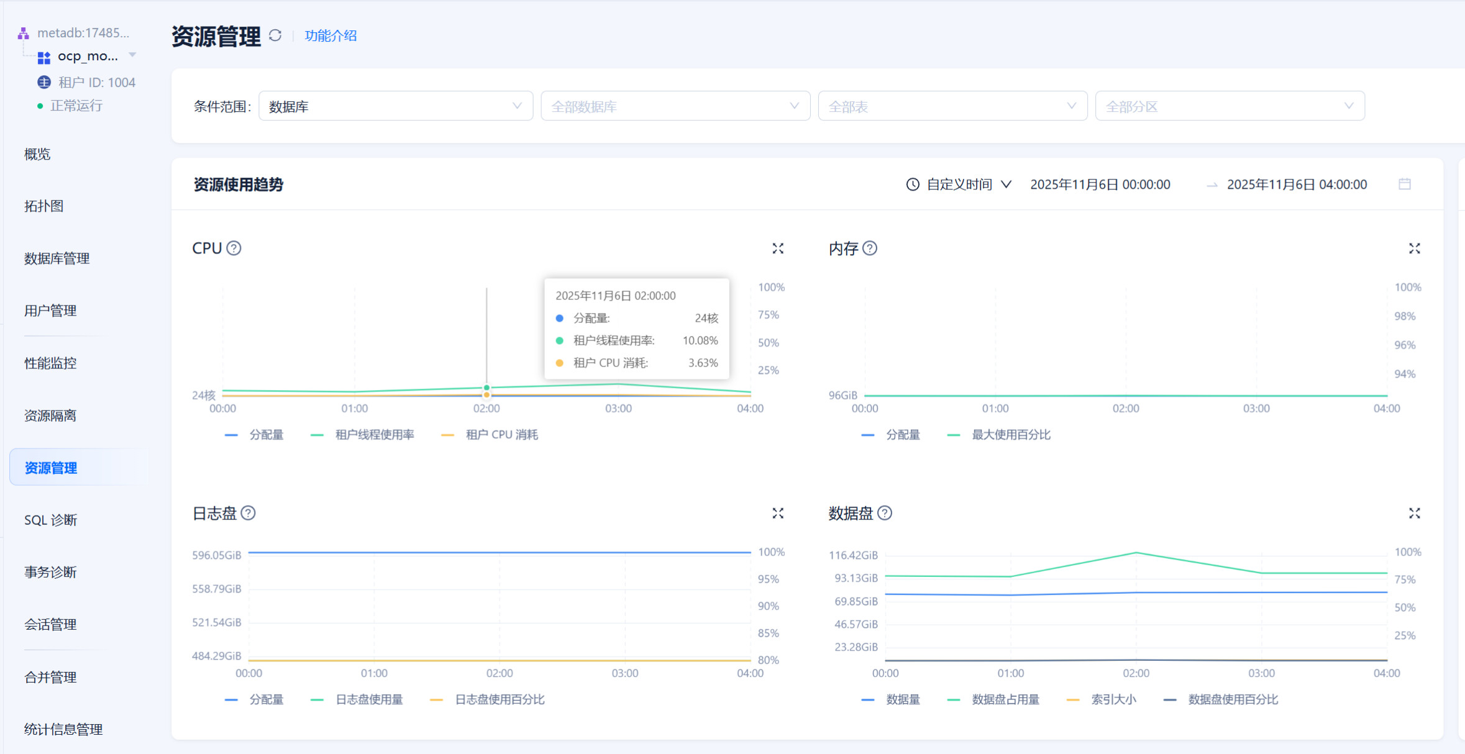Toggle 日志盘使用百分比 legend series
The image size is (1465, 754).
point(500,699)
